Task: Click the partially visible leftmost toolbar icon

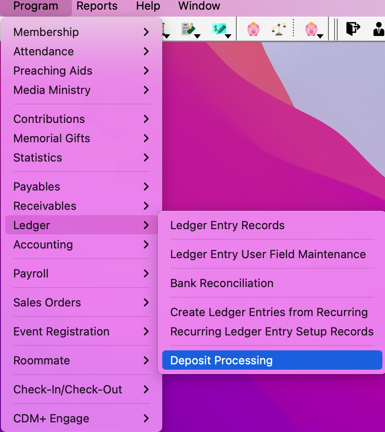Action: pyautogui.click(x=164, y=28)
